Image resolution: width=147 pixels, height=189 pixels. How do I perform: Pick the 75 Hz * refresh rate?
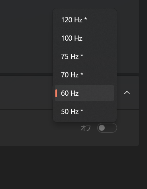pyautogui.click(x=84, y=57)
